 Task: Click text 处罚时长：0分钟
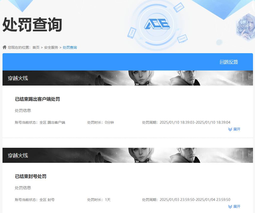[100, 122]
